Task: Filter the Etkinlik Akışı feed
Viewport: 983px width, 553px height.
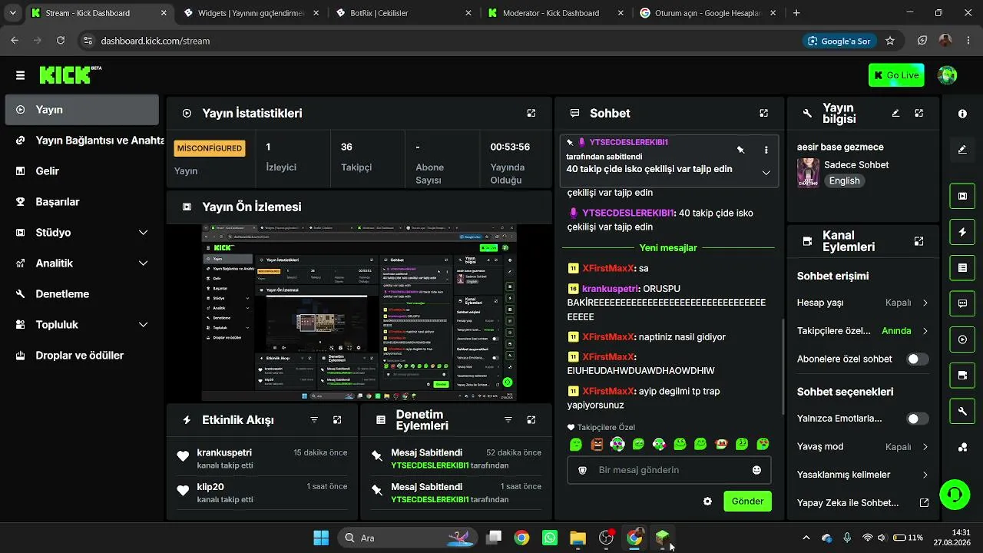Action: 314,420
